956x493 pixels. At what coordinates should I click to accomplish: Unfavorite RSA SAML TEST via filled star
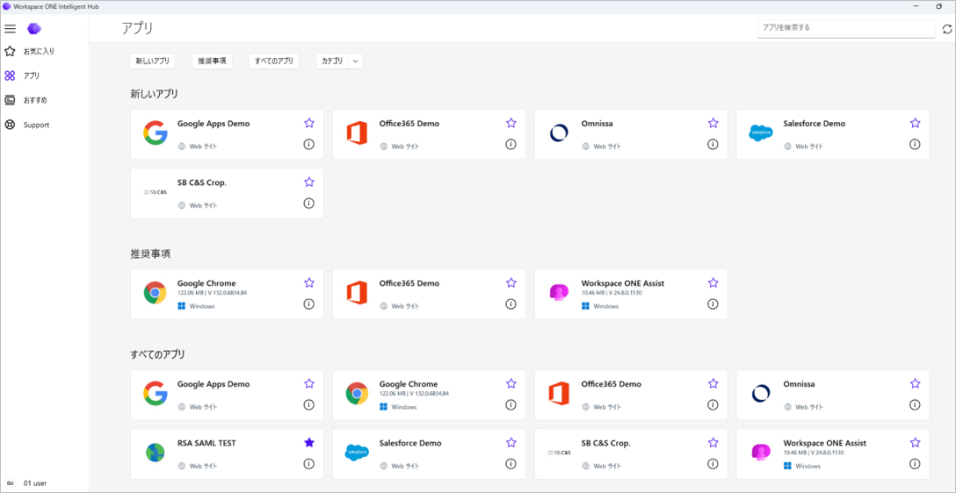tap(309, 442)
